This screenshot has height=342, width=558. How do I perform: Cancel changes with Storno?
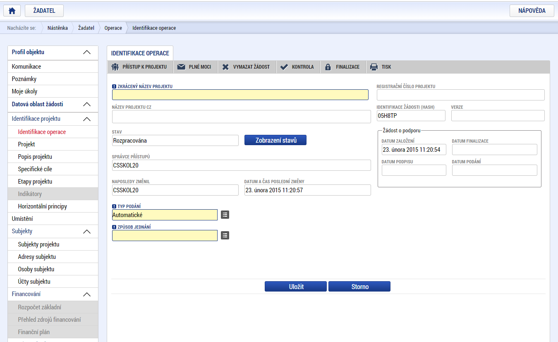(359, 287)
